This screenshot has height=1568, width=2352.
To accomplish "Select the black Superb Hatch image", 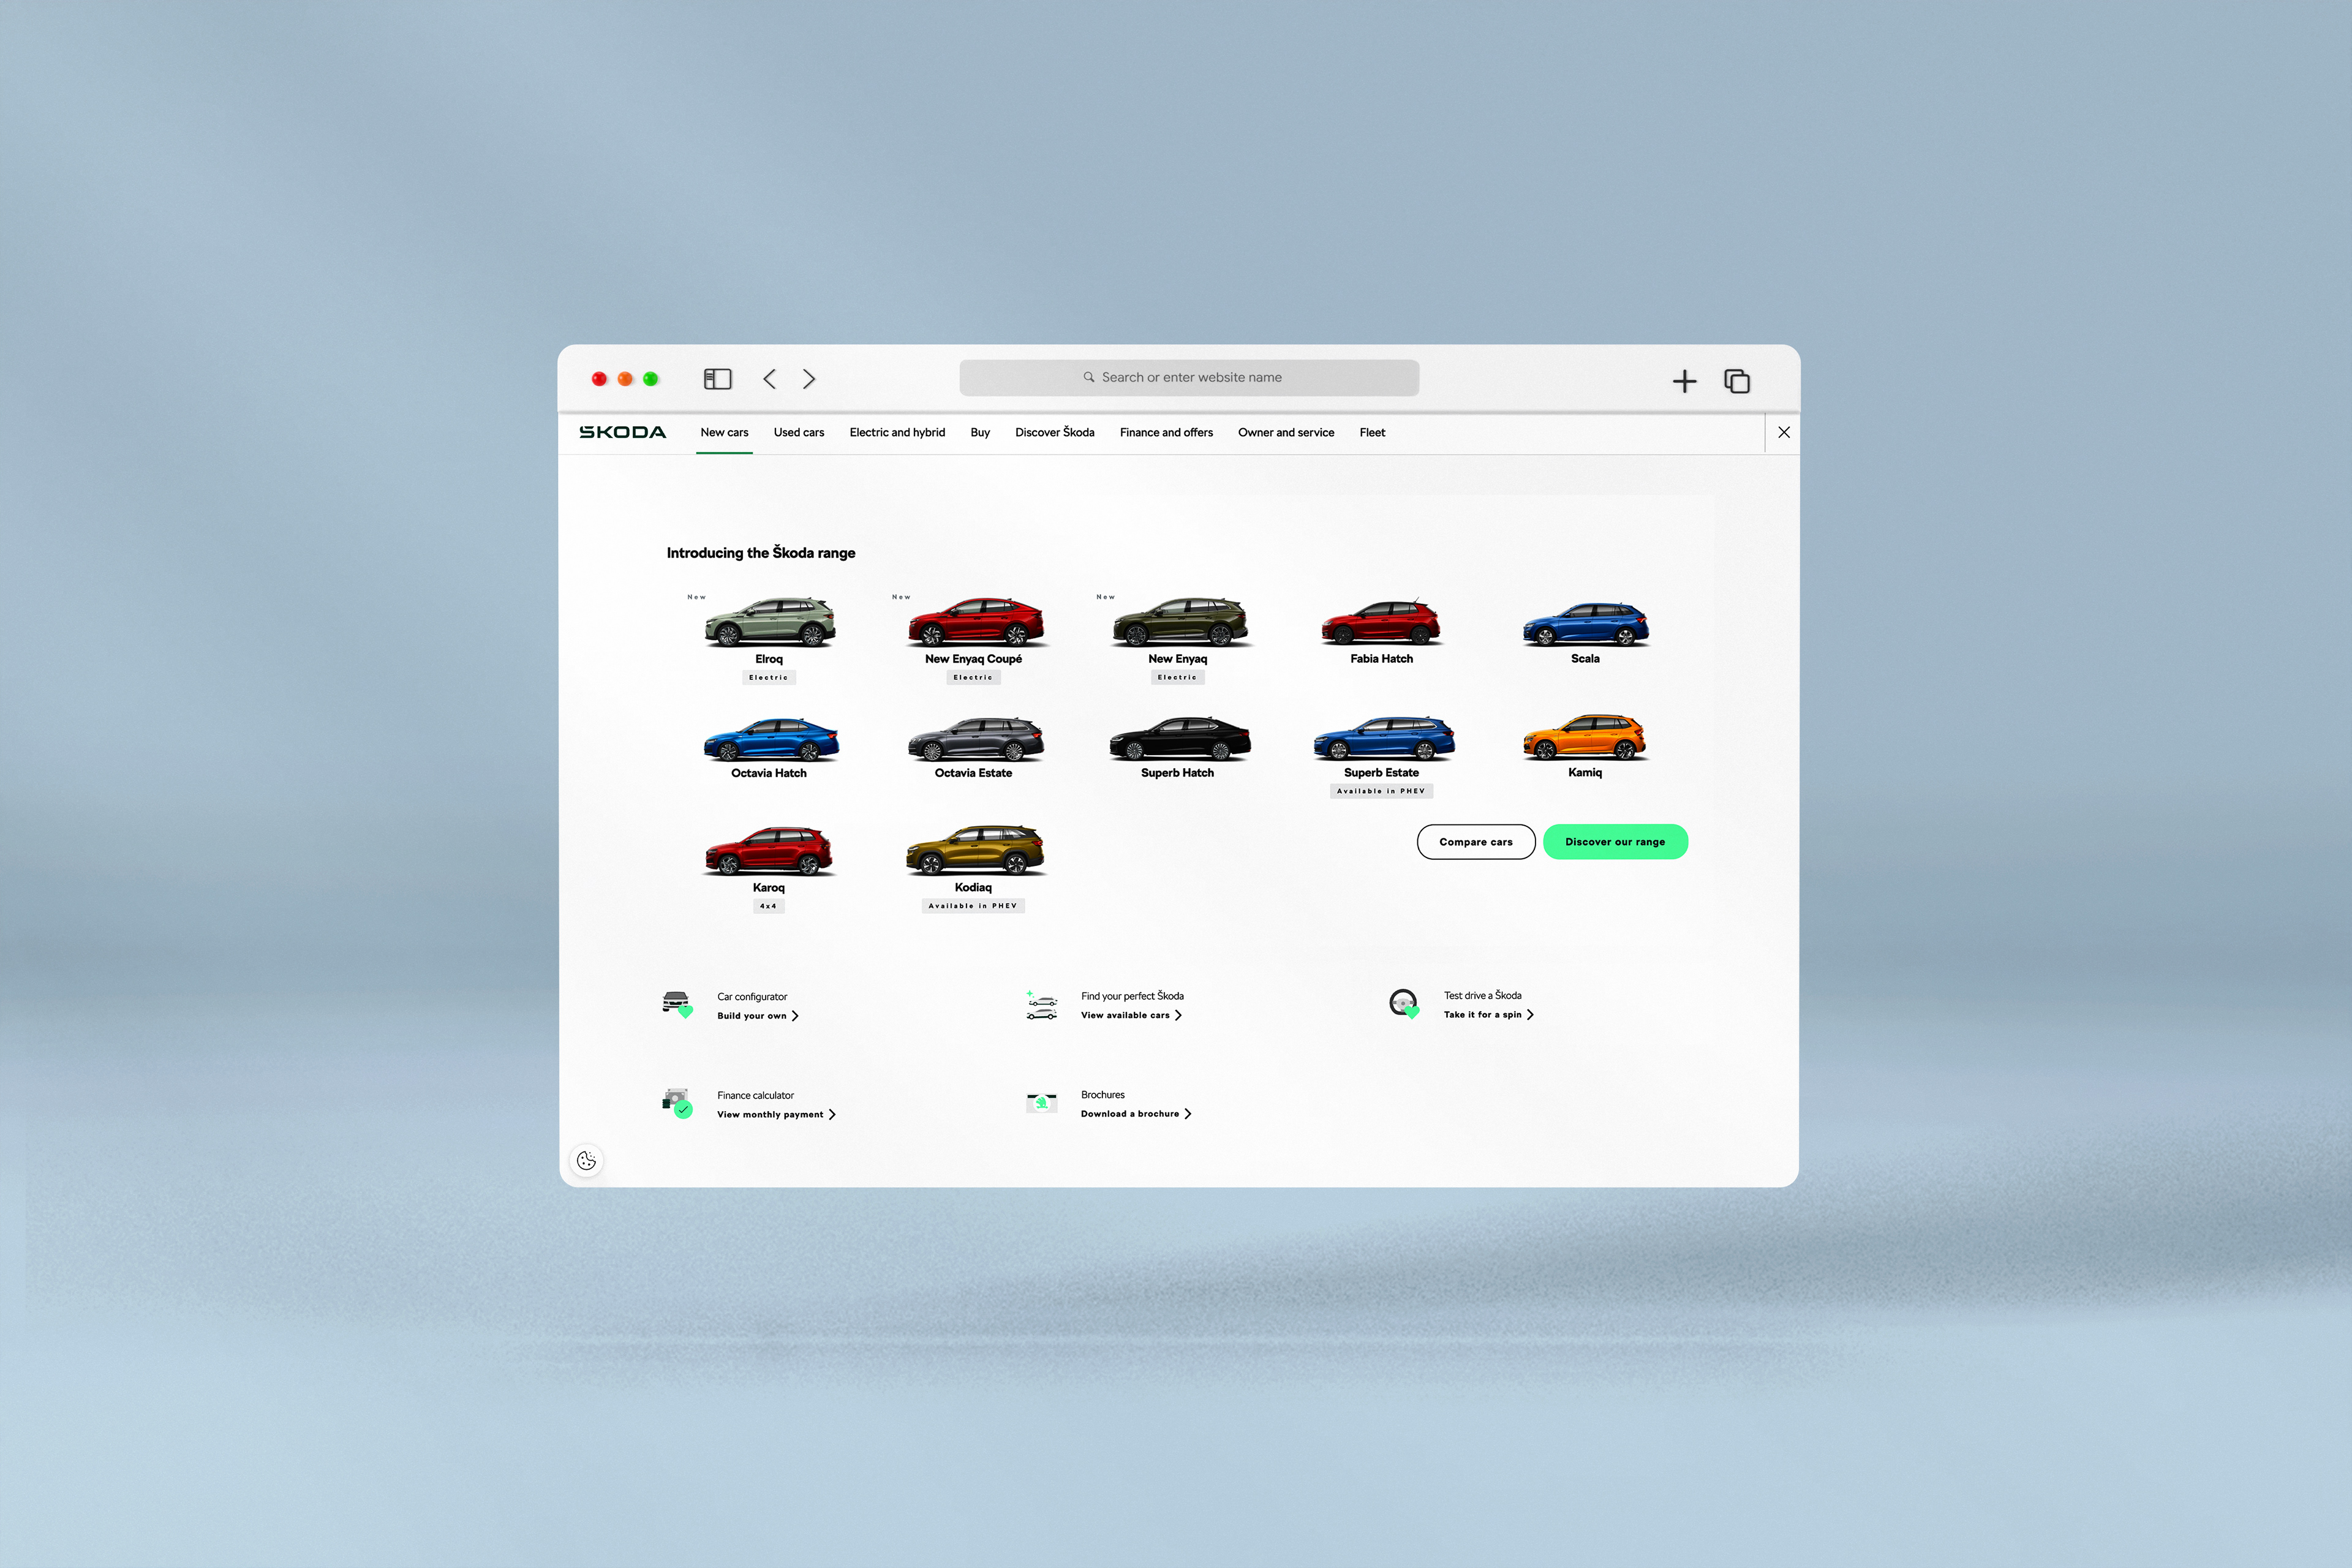I will 1179,738.
